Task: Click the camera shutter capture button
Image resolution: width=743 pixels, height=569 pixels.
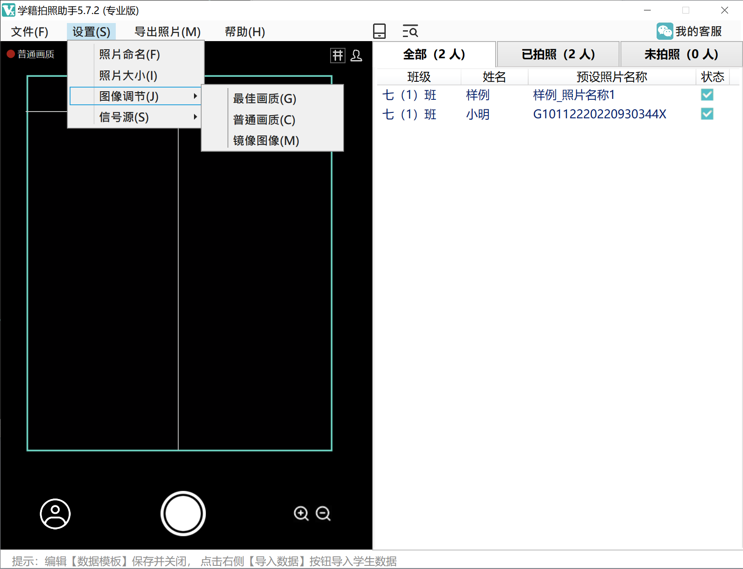Action: click(183, 513)
